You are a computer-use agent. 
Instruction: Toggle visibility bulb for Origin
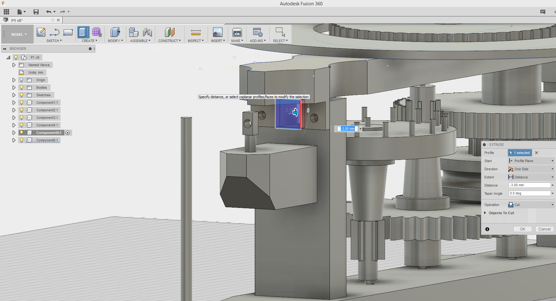coord(22,80)
